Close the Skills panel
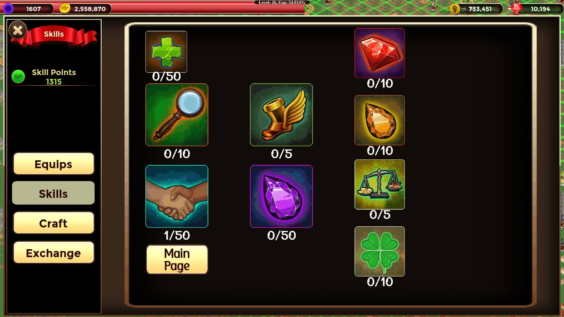This screenshot has height=317, width=564. (18, 30)
